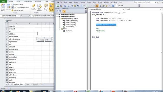
Task: Open the Excel File tab
Action: click(x=3, y=1)
